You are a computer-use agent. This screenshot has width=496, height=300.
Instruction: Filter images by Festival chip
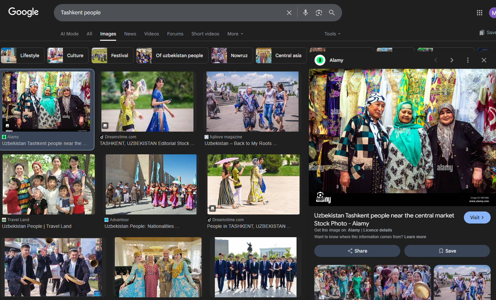point(112,55)
